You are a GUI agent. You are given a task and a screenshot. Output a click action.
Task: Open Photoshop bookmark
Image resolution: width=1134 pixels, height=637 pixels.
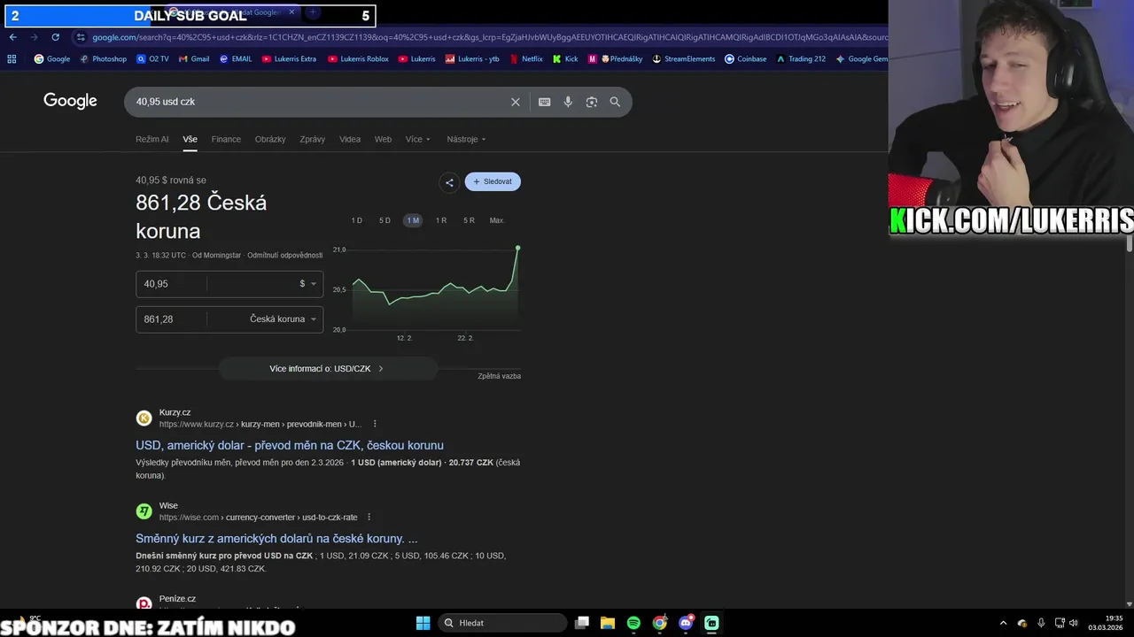103,59
